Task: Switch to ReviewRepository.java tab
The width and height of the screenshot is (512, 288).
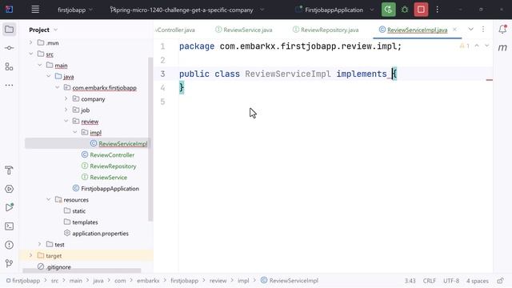Action: (326, 30)
